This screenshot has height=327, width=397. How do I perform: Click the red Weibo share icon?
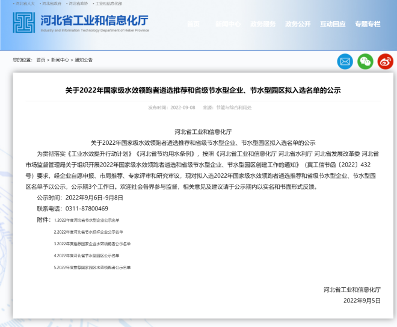click(x=385, y=61)
